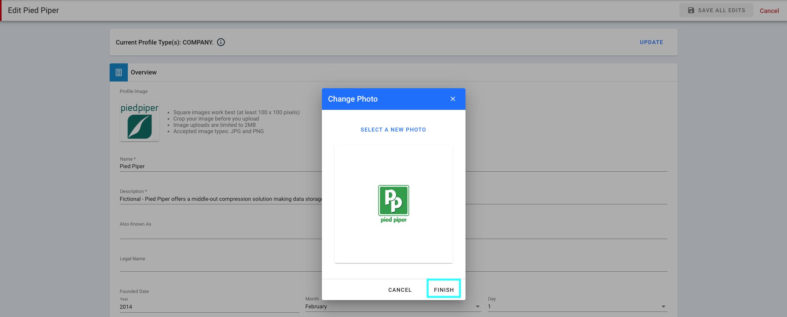787x317 pixels.
Task: Click the red Cancel link at top
Action: point(769,11)
